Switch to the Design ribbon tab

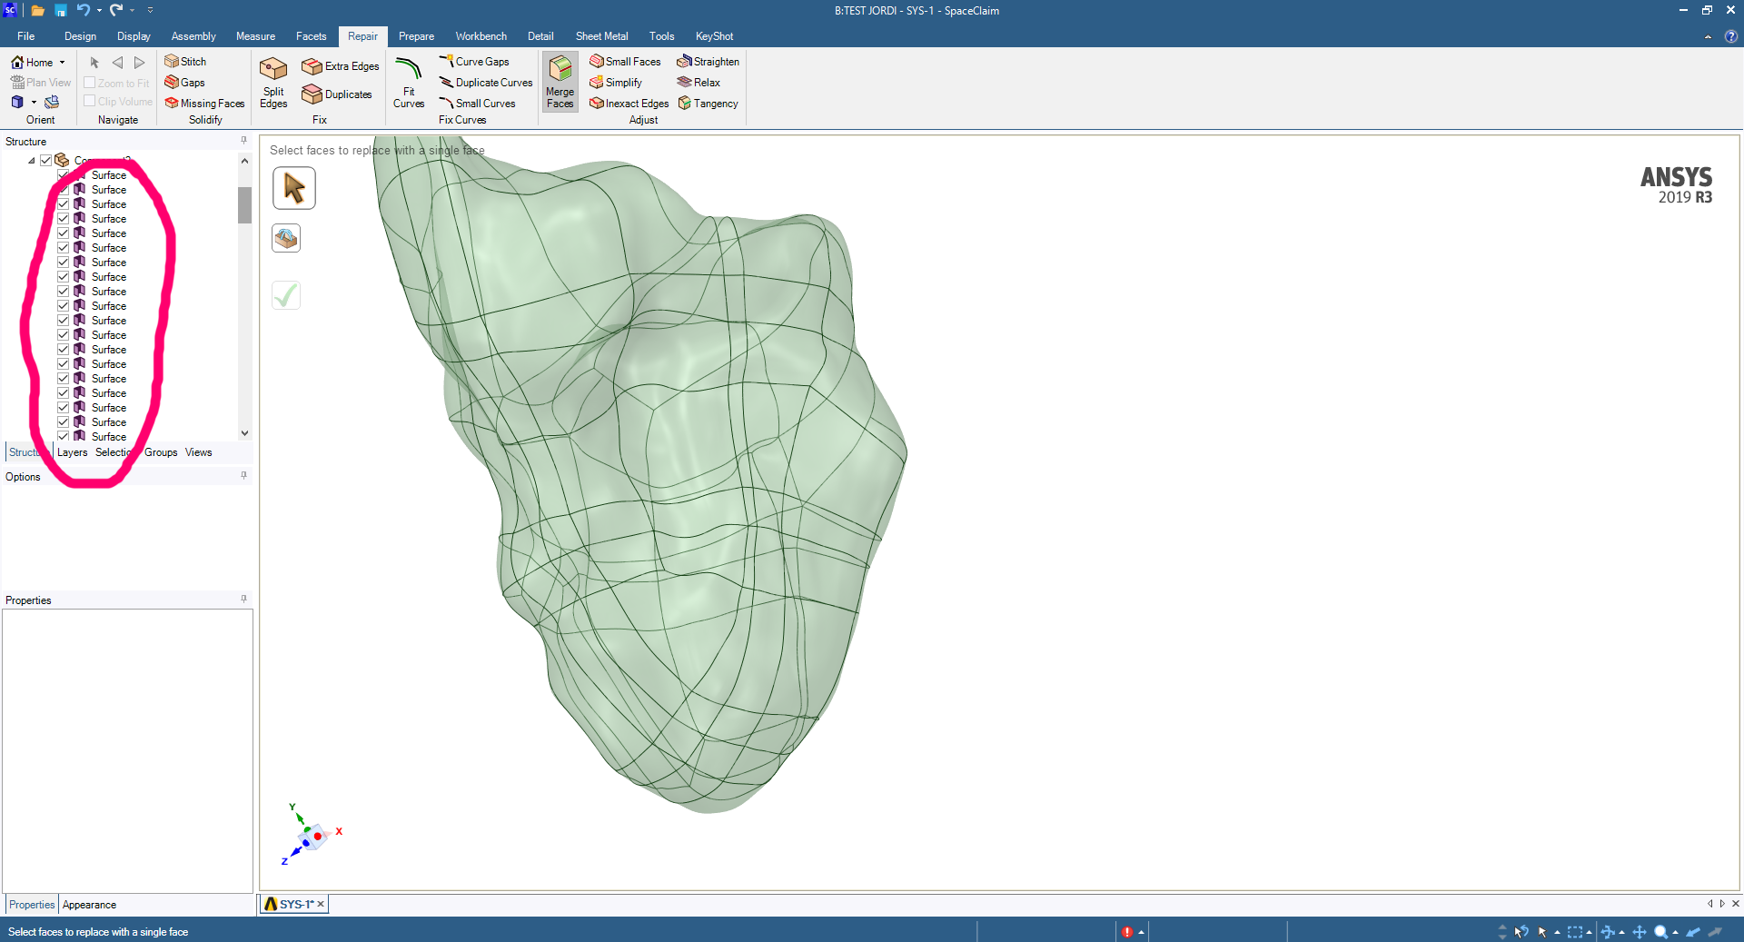click(80, 36)
